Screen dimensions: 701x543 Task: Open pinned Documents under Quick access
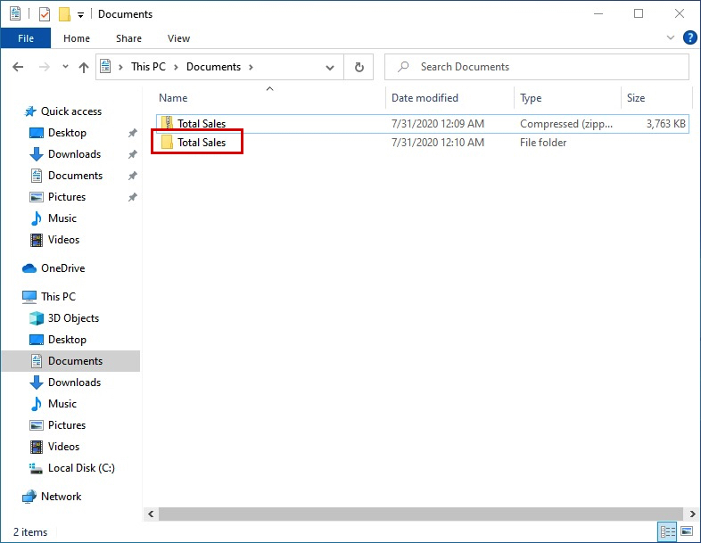pyautogui.click(x=75, y=176)
